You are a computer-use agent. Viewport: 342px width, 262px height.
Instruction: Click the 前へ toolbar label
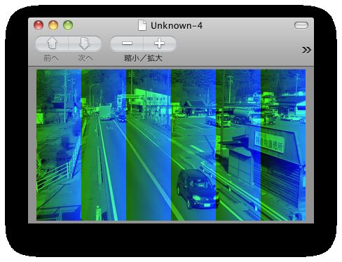51,58
